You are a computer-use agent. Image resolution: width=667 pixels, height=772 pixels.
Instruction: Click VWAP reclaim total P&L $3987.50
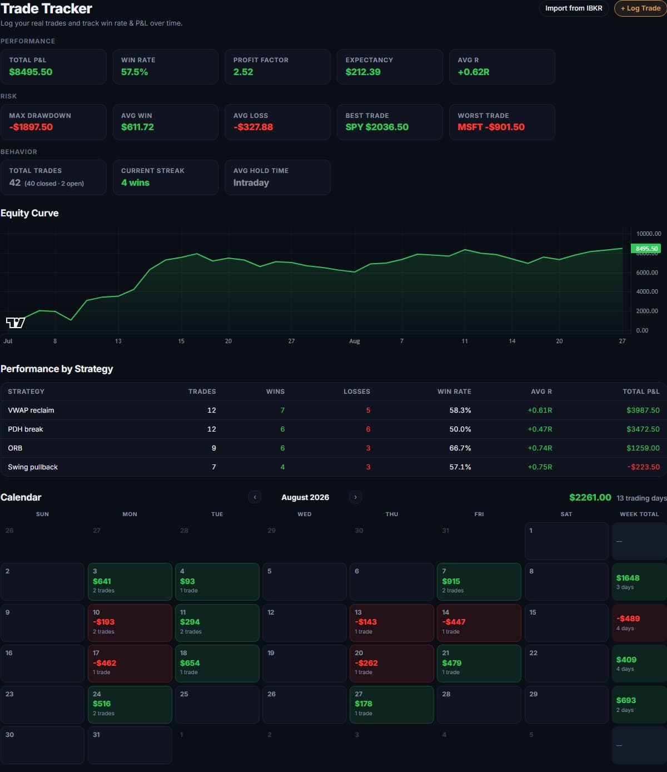(643, 410)
